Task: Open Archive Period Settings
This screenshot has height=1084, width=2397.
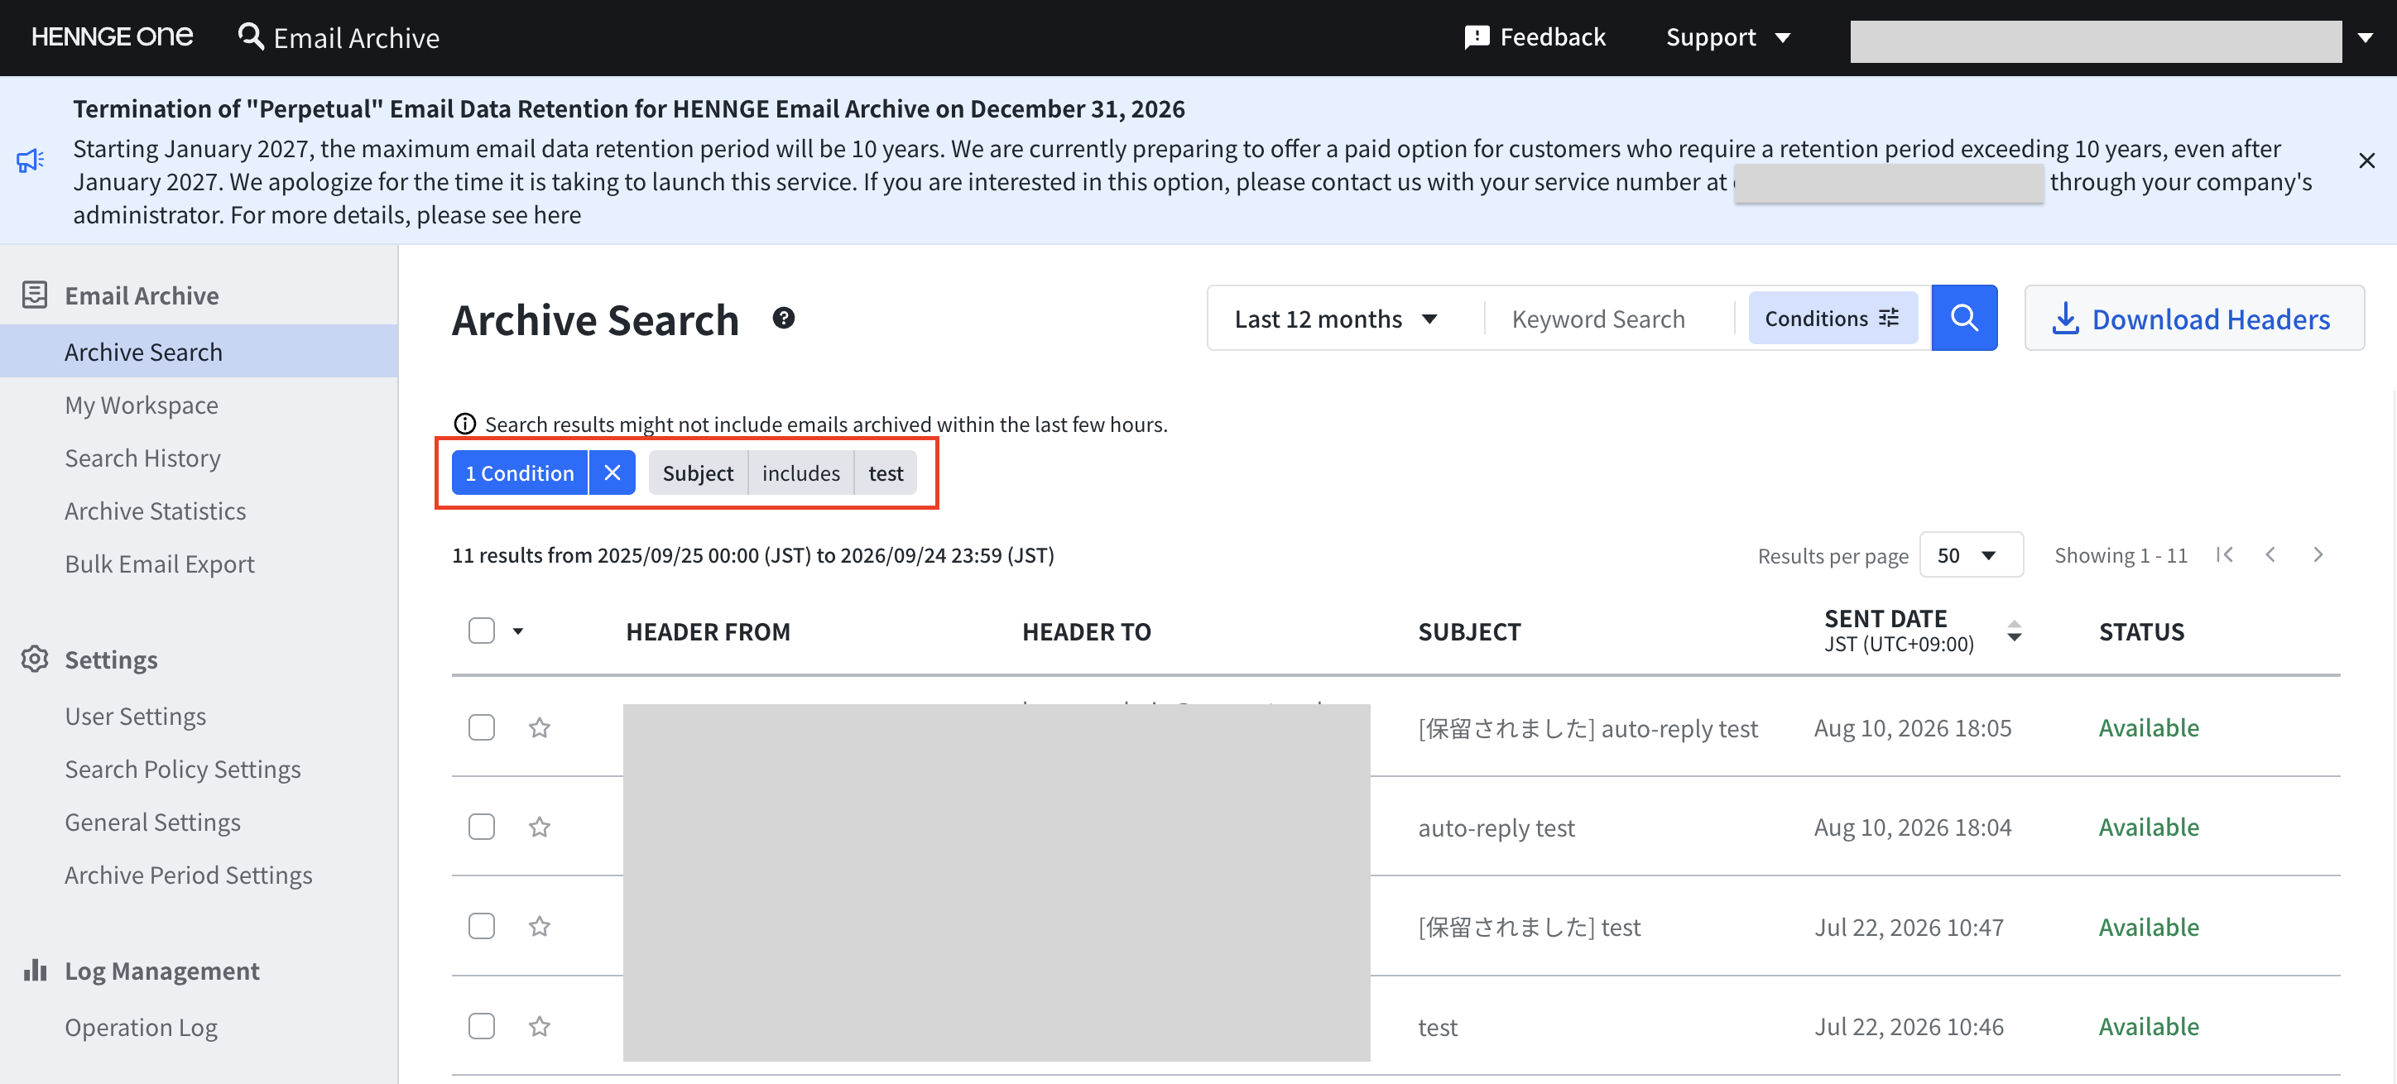Action: [x=188, y=875]
